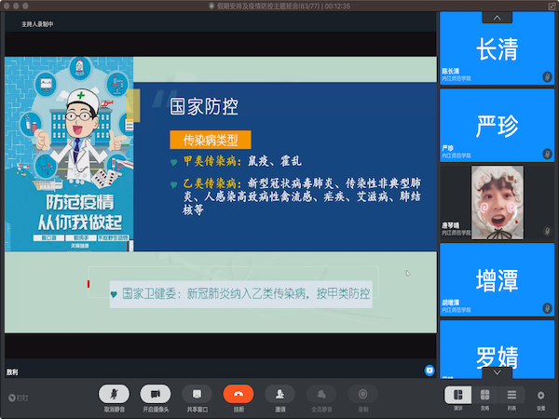Click 甲类传染病 line on slide
This screenshot has height=419, width=559.
(x=242, y=161)
